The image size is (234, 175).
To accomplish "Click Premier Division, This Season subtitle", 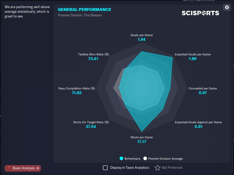I will (80, 15).
